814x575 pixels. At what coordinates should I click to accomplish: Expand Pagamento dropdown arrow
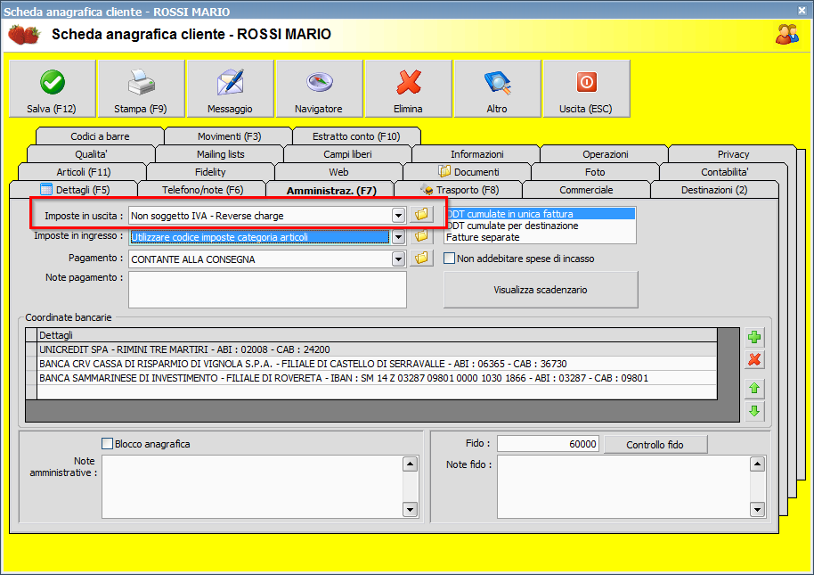coord(398,259)
